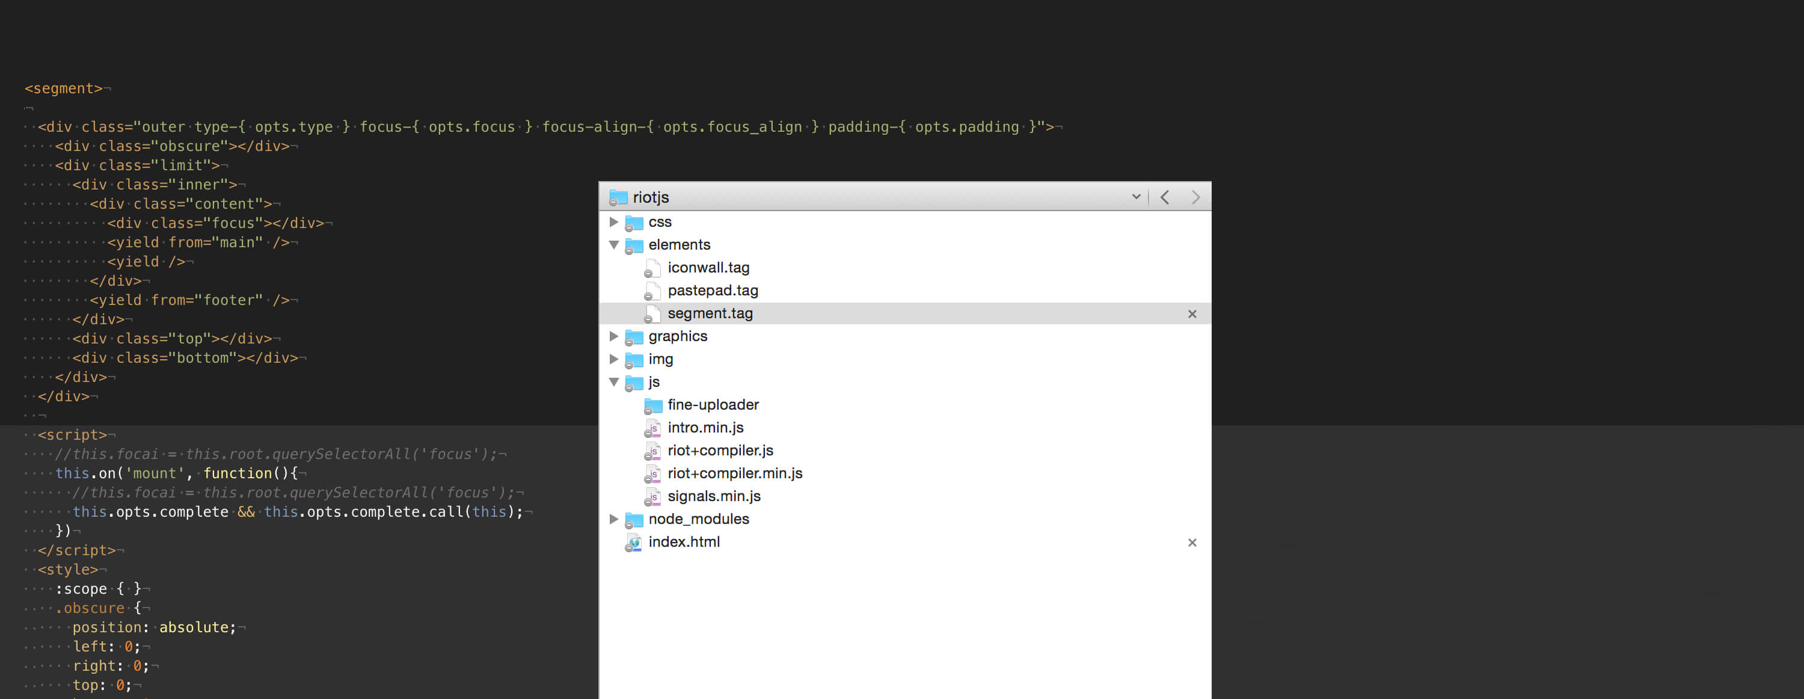Open intro.min.js from the tree
Screen dimensions: 1804x699
tap(705, 427)
